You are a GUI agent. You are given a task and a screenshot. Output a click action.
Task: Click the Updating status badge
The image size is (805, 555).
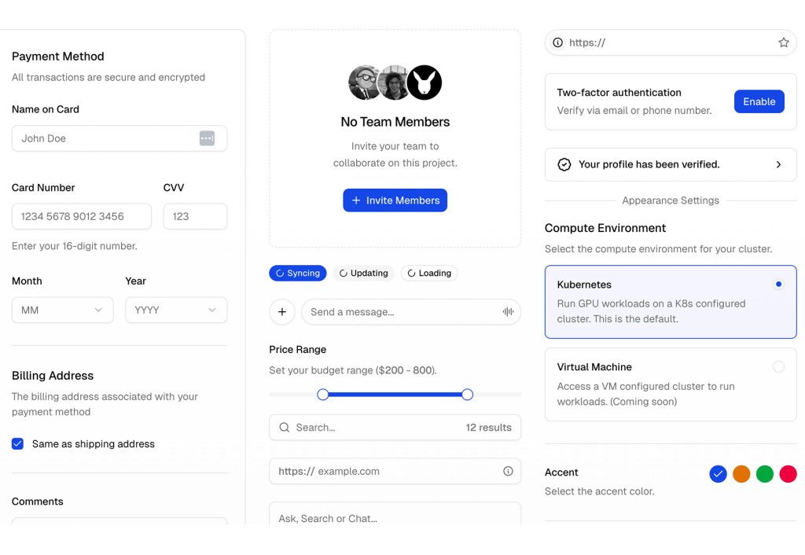[363, 273]
